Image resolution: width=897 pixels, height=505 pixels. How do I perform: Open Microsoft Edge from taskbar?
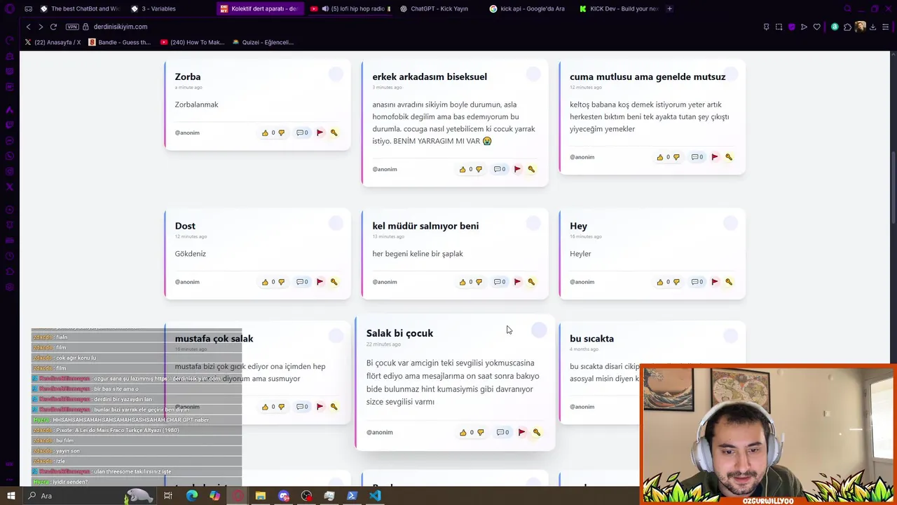191,496
